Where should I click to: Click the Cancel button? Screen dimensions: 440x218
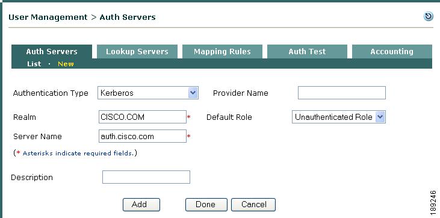coord(253,205)
